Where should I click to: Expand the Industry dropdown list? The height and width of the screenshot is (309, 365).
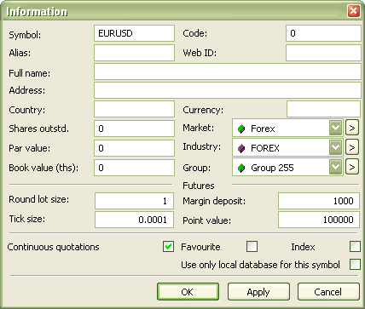pos(335,147)
